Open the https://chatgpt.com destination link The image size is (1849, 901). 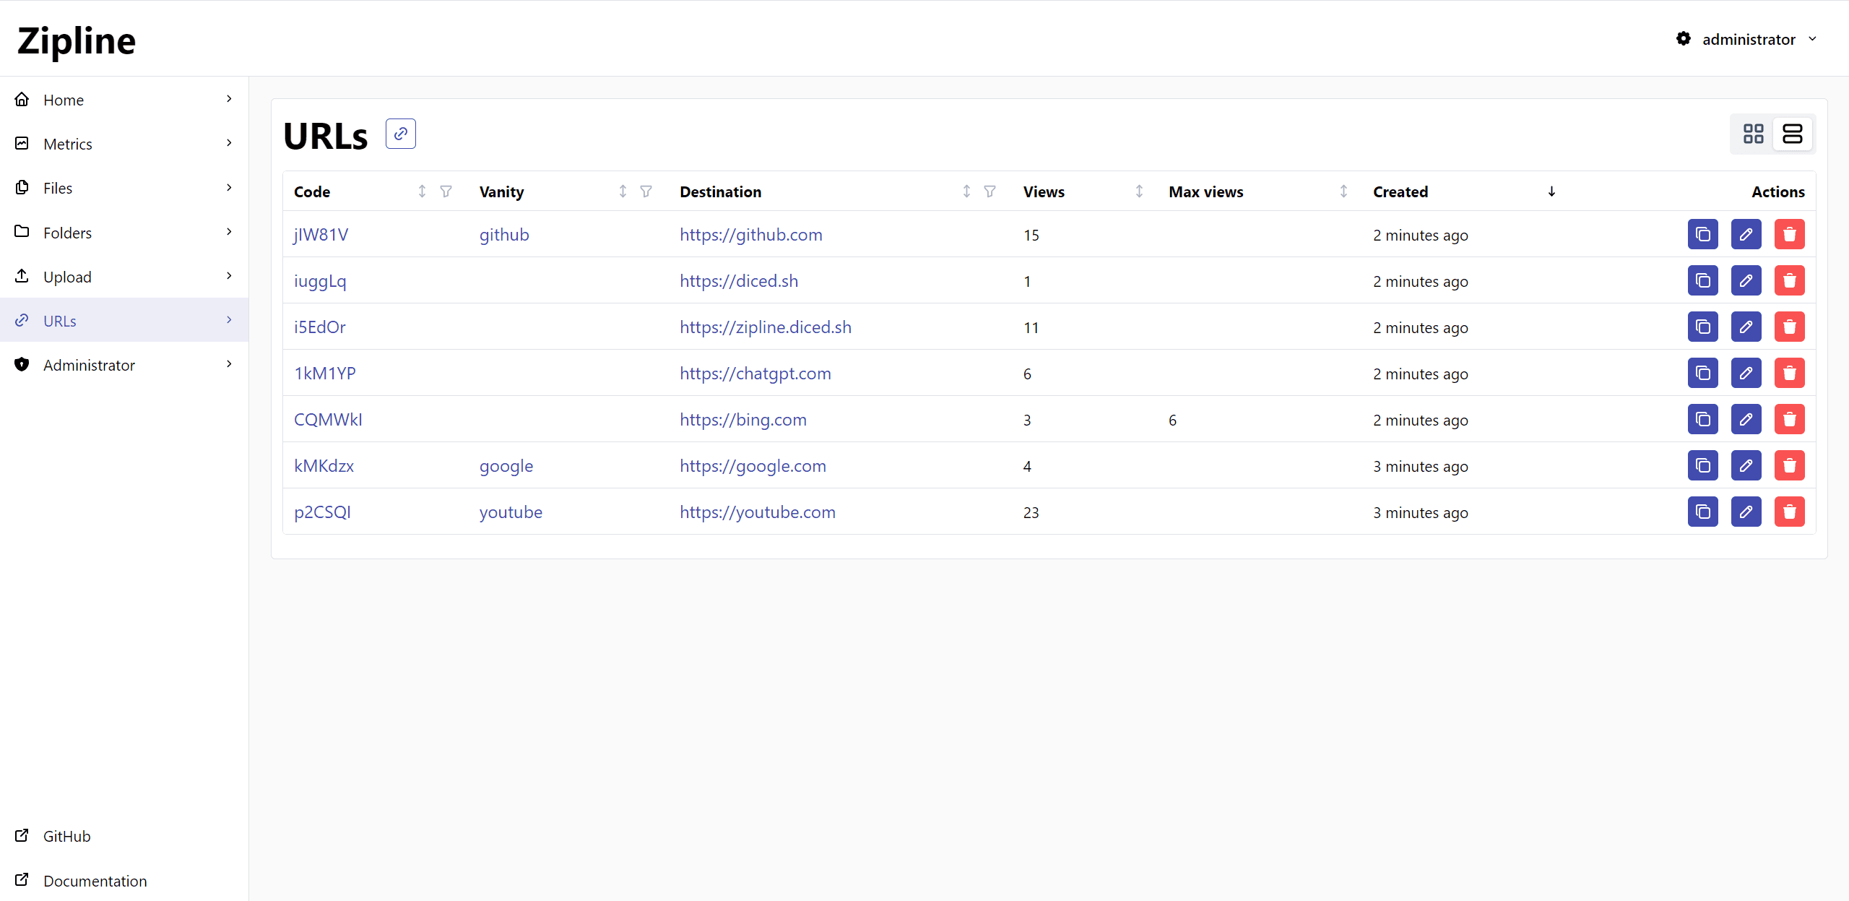755,373
